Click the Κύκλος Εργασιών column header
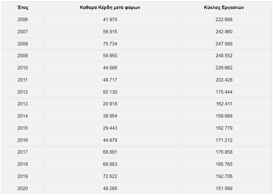The height and width of the screenshot is (195, 273). pos(224,7)
